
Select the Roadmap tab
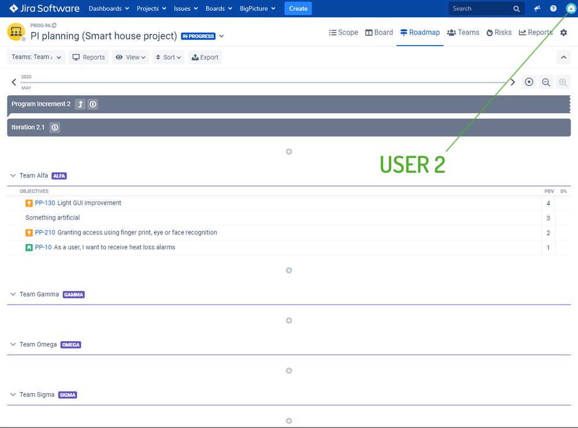click(420, 32)
